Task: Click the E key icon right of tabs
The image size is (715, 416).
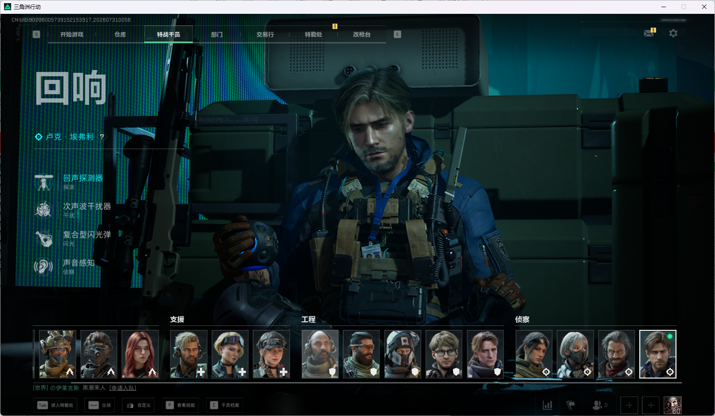Action: [397, 34]
